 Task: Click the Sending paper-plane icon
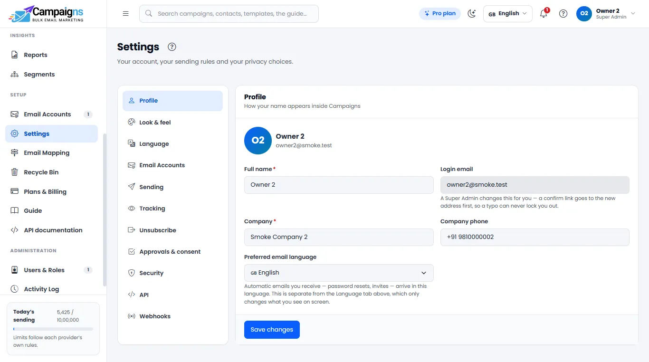pyautogui.click(x=132, y=187)
